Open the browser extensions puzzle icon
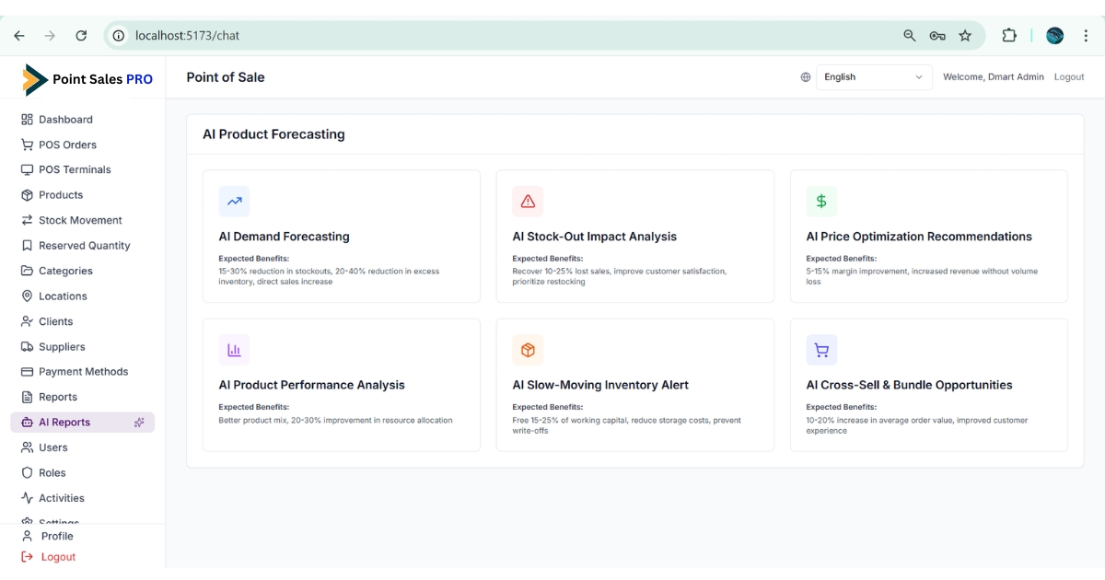1105x580 pixels. pos(1009,36)
